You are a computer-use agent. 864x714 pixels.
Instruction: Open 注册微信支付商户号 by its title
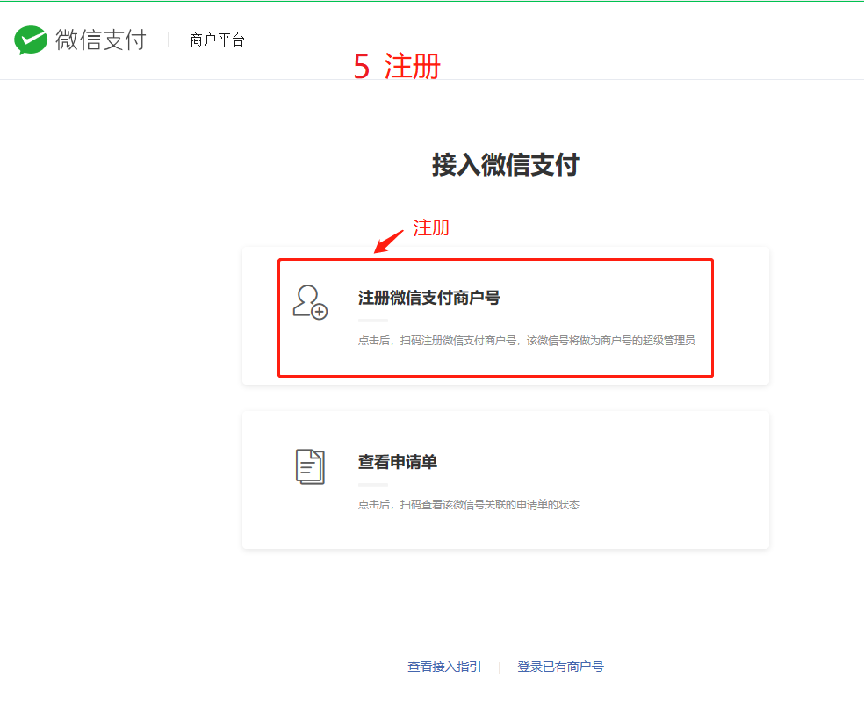coord(428,299)
